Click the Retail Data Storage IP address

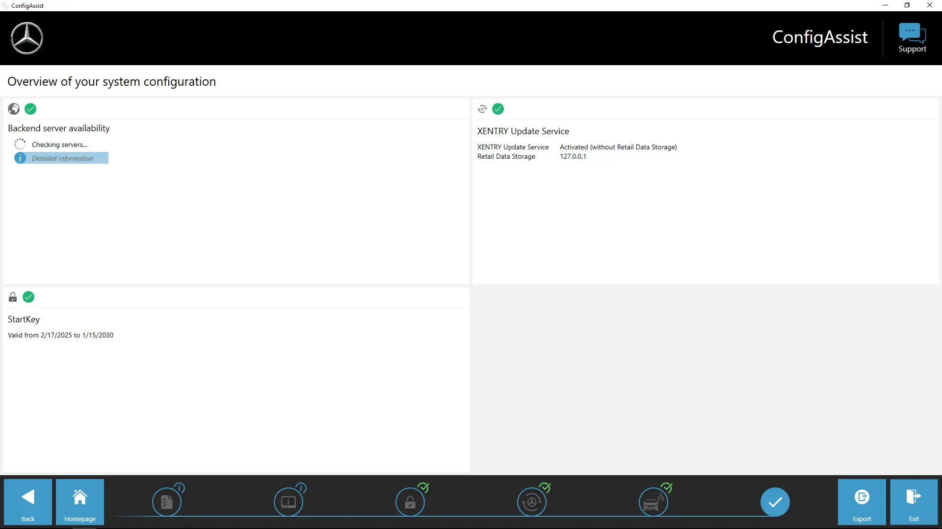click(x=573, y=156)
